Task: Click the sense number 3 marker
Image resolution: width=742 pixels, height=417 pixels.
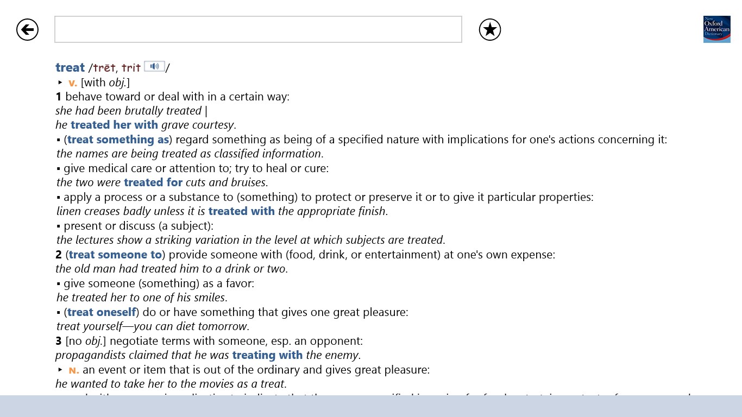Action: tap(59, 341)
